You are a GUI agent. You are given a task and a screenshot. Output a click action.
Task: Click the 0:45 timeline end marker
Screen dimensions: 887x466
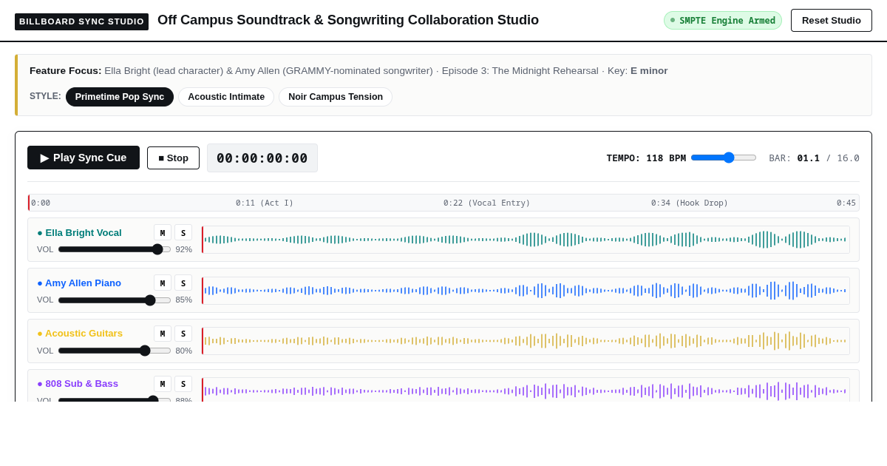coord(846,203)
